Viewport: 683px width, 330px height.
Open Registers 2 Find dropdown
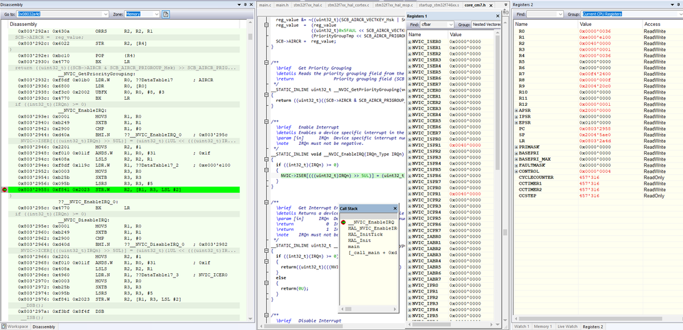(560, 14)
